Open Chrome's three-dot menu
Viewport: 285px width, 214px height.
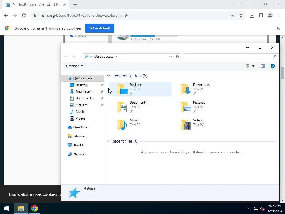pos(279,16)
